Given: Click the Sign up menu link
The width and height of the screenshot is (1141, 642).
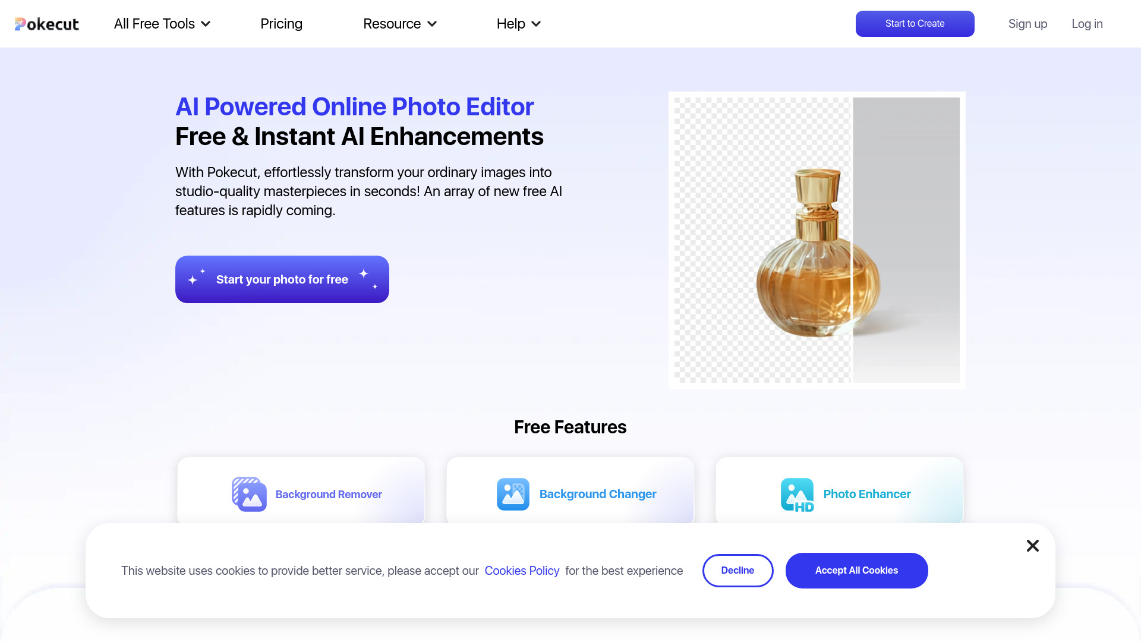Looking at the screenshot, I should (x=1027, y=24).
